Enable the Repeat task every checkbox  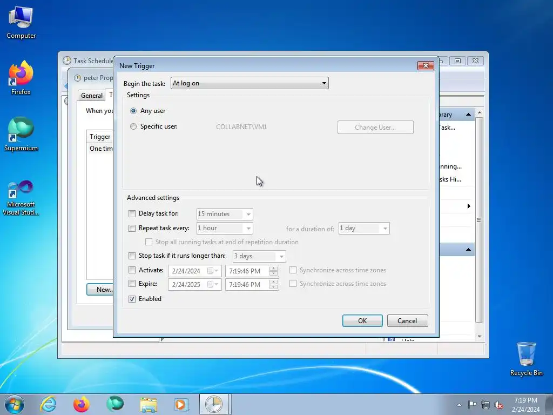pos(132,229)
